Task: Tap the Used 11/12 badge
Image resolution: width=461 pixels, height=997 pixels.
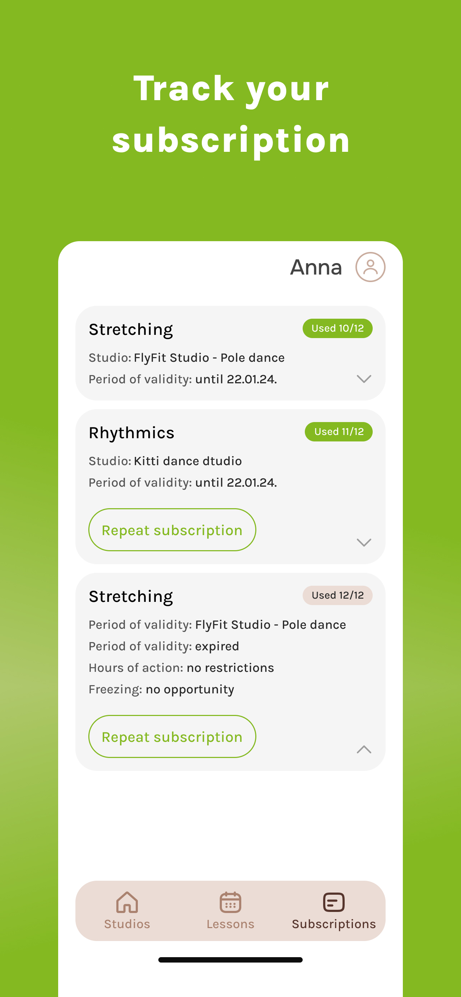Action: [x=339, y=431]
